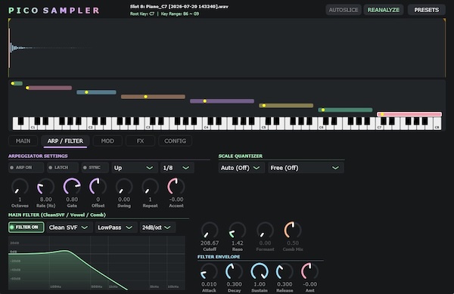Open the Auto (Off) scale key dropdown
This screenshot has width=454, height=294.
[x=241, y=168]
